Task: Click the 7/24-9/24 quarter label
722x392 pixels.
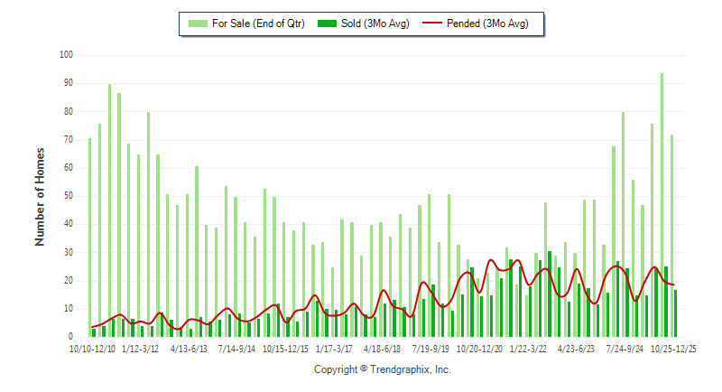Action: coord(625,348)
